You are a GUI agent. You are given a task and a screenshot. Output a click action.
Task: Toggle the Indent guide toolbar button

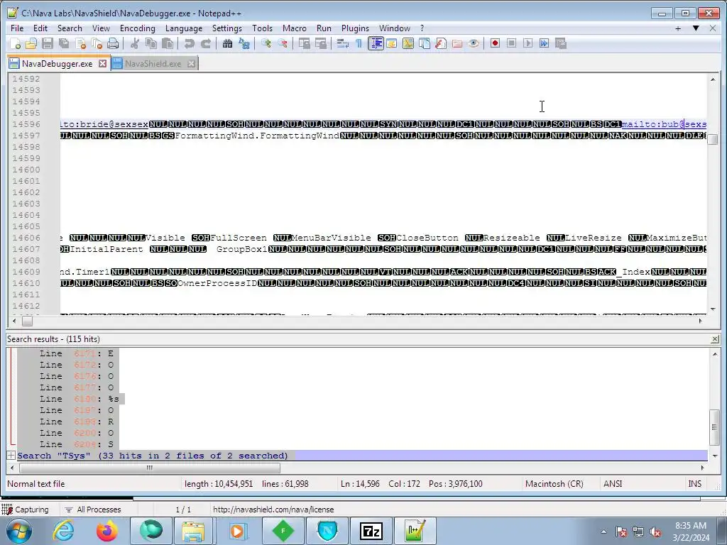point(376,43)
